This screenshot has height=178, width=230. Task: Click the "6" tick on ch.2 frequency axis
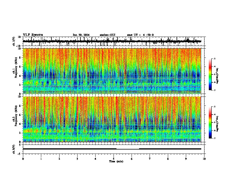pyautogui.click(x=20, y=115)
